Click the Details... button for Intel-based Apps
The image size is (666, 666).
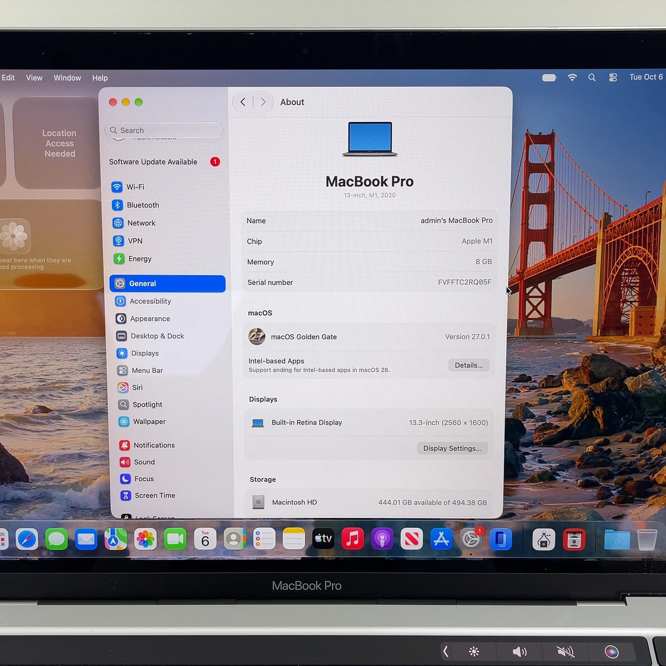click(469, 365)
